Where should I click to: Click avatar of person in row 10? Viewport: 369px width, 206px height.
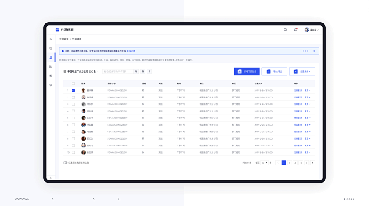[x=84, y=152]
